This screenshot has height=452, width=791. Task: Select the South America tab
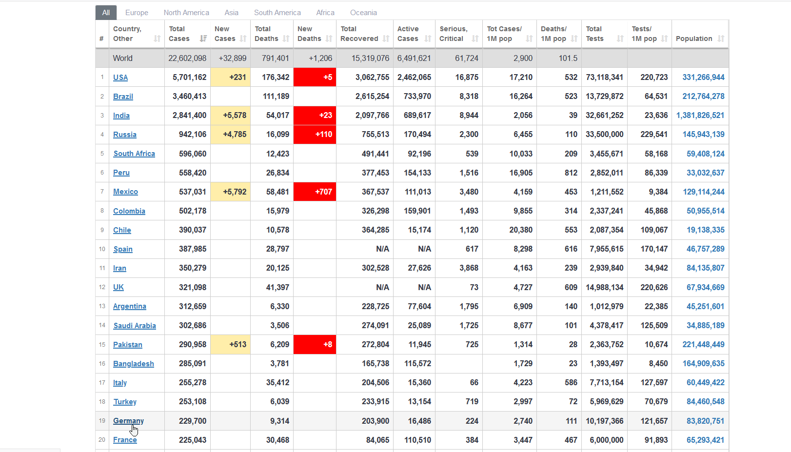pos(277,13)
